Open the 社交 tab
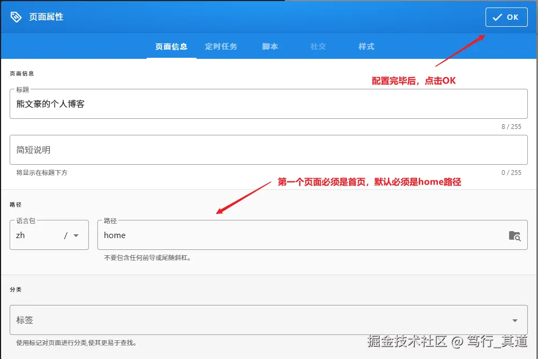Image resolution: width=538 pixels, height=359 pixels. pyautogui.click(x=317, y=46)
